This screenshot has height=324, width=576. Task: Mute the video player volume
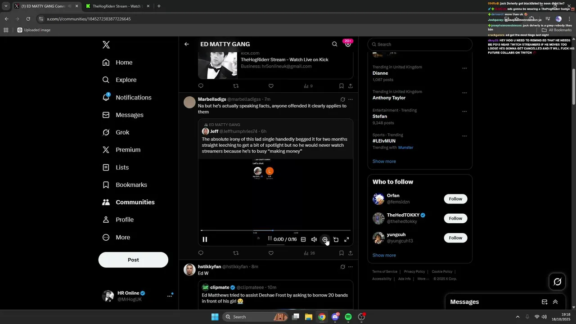[x=314, y=239]
